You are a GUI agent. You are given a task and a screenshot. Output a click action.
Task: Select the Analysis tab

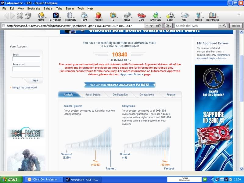pos(68,95)
